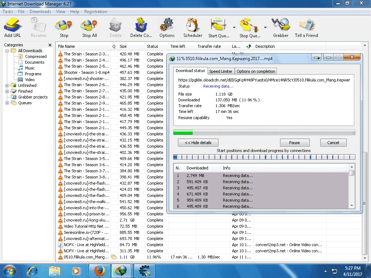Viewport: 371px width, 278px height.
Task: Click the green arrow button in the download dialog title bar
Action: (x=317, y=58)
